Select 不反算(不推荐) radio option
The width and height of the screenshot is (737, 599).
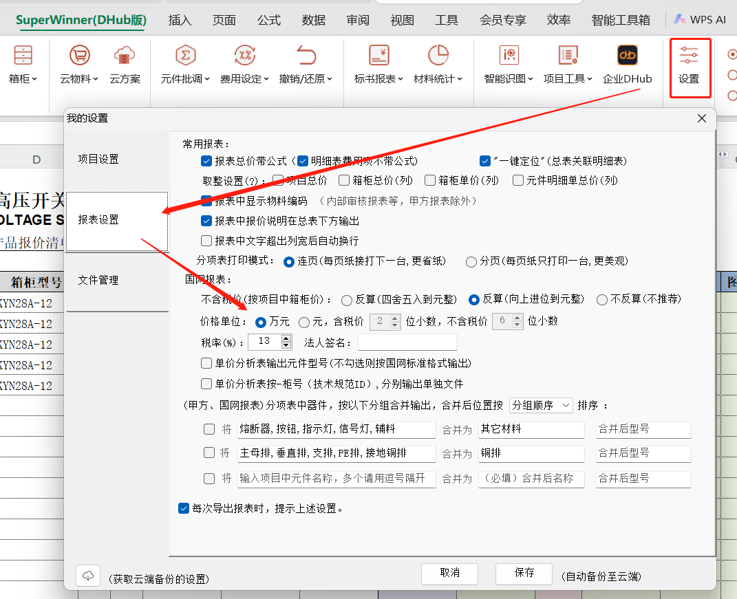[x=601, y=300]
